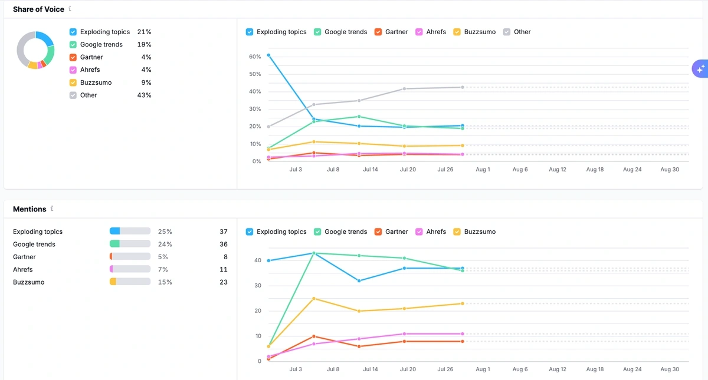The image size is (708, 380).
Task: Click the AI assistant sparkle button
Action: coord(702,68)
